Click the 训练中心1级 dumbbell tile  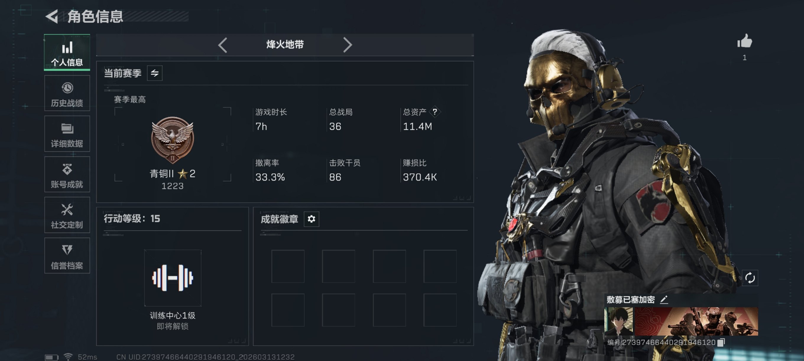pos(173,278)
